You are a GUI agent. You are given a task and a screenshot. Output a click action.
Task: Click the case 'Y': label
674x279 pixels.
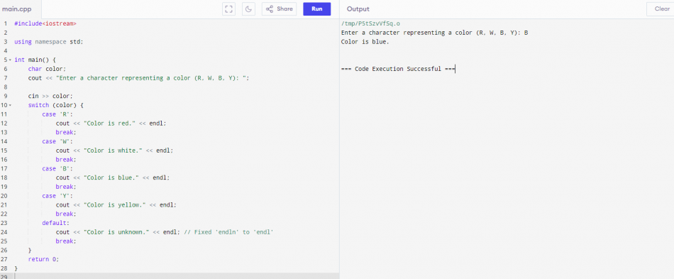click(57, 196)
